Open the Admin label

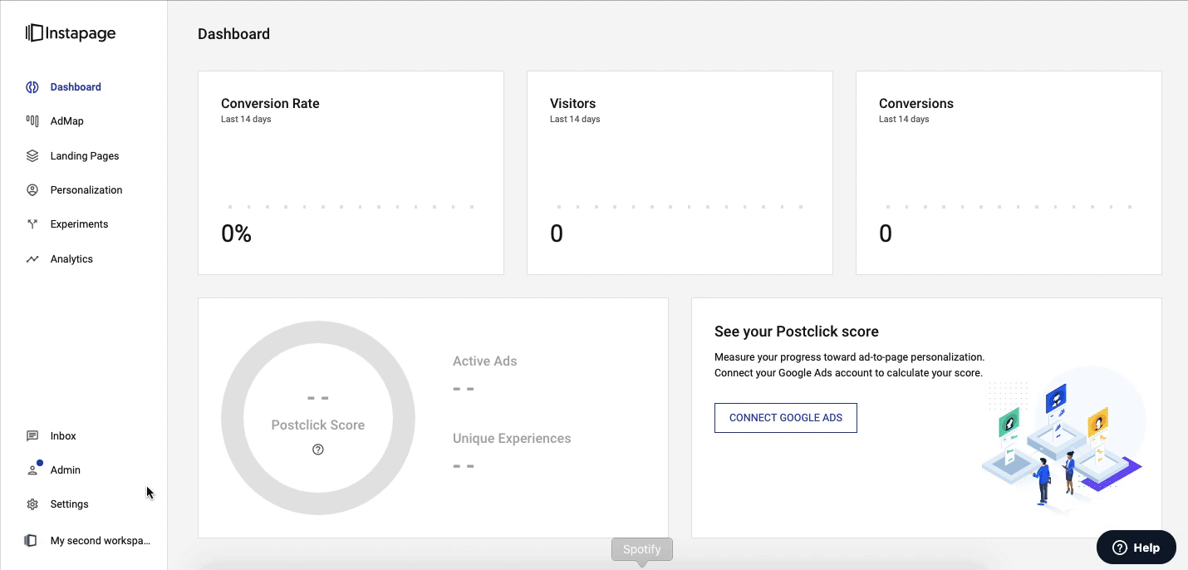(x=66, y=469)
